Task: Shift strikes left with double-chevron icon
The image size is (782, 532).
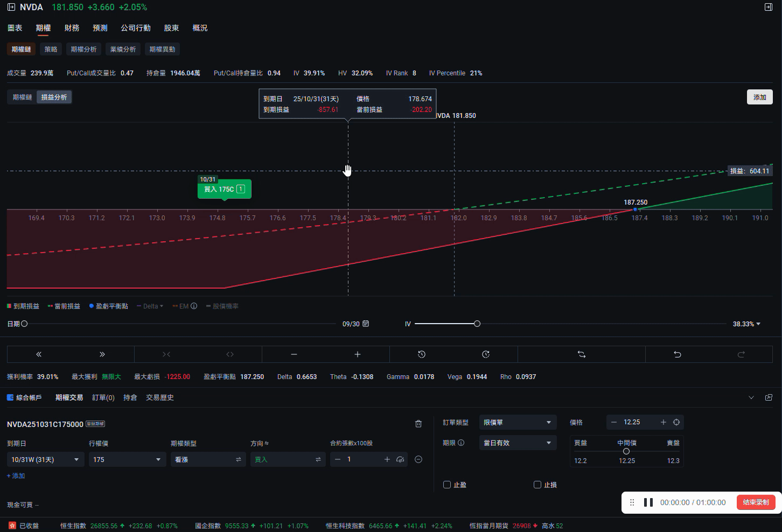Action: tap(39, 354)
